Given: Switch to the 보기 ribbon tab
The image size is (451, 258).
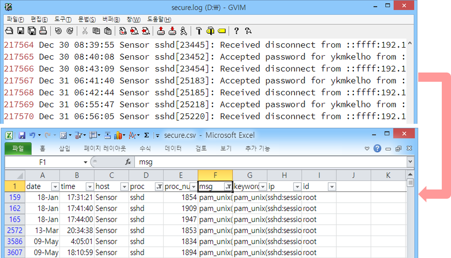Looking at the screenshot, I should tap(226, 149).
